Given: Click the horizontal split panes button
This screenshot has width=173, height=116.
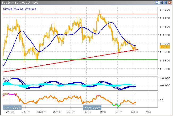Looking at the screenshot, I should click(161, 3).
